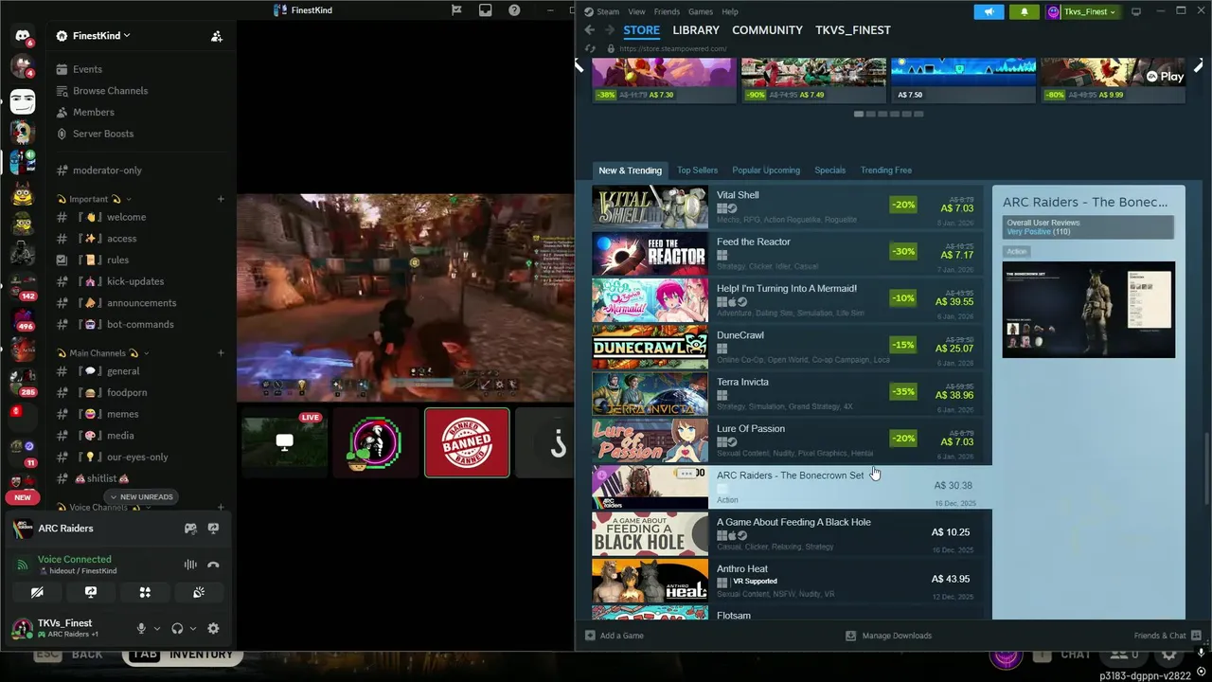1212x682 pixels.
Task: Open Discord direct messages home icon
Action: [23, 36]
